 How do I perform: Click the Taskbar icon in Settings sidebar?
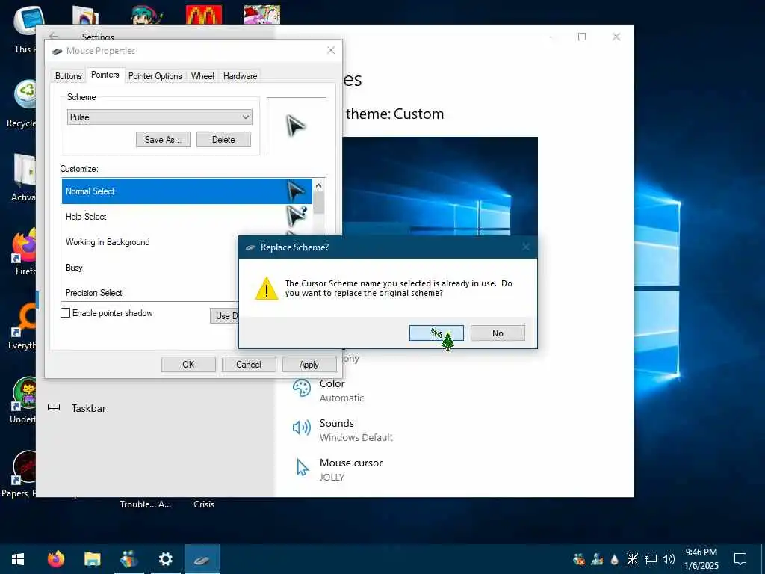click(x=54, y=407)
